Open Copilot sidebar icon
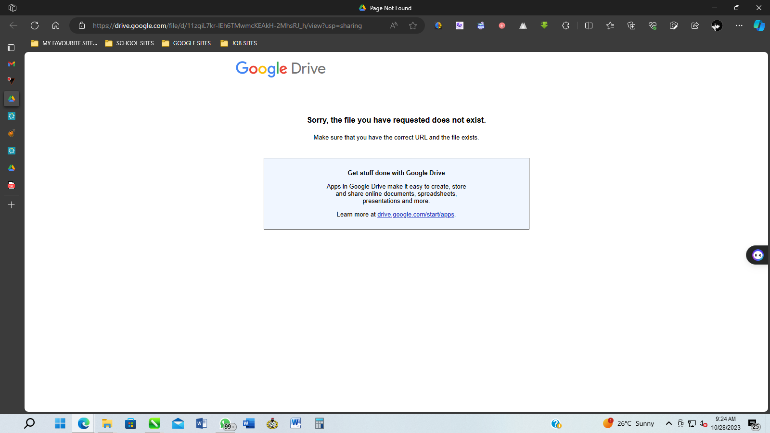The height and width of the screenshot is (433, 770). pyautogui.click(x=759, y=25)
